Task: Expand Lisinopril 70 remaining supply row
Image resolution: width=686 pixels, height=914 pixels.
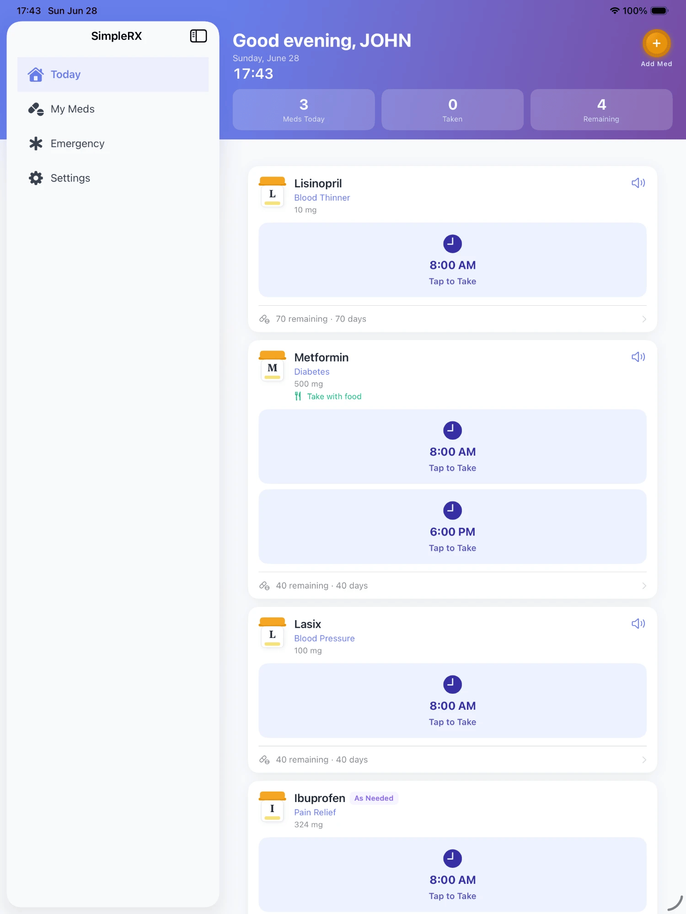Action: pyautogui.click(x=452, y=319)
